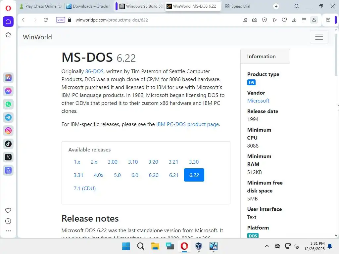Open Messenger in the sidebar

(x=8, y=91)
